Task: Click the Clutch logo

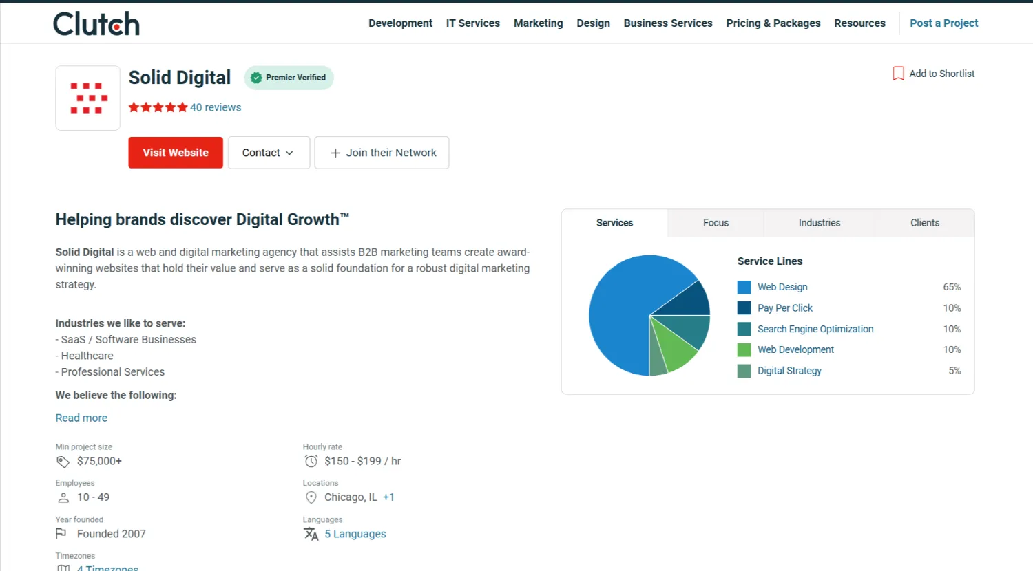Action: click(x=96, y=23)
